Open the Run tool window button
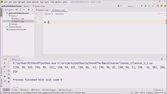167x94 pixels. click(6, 90)
